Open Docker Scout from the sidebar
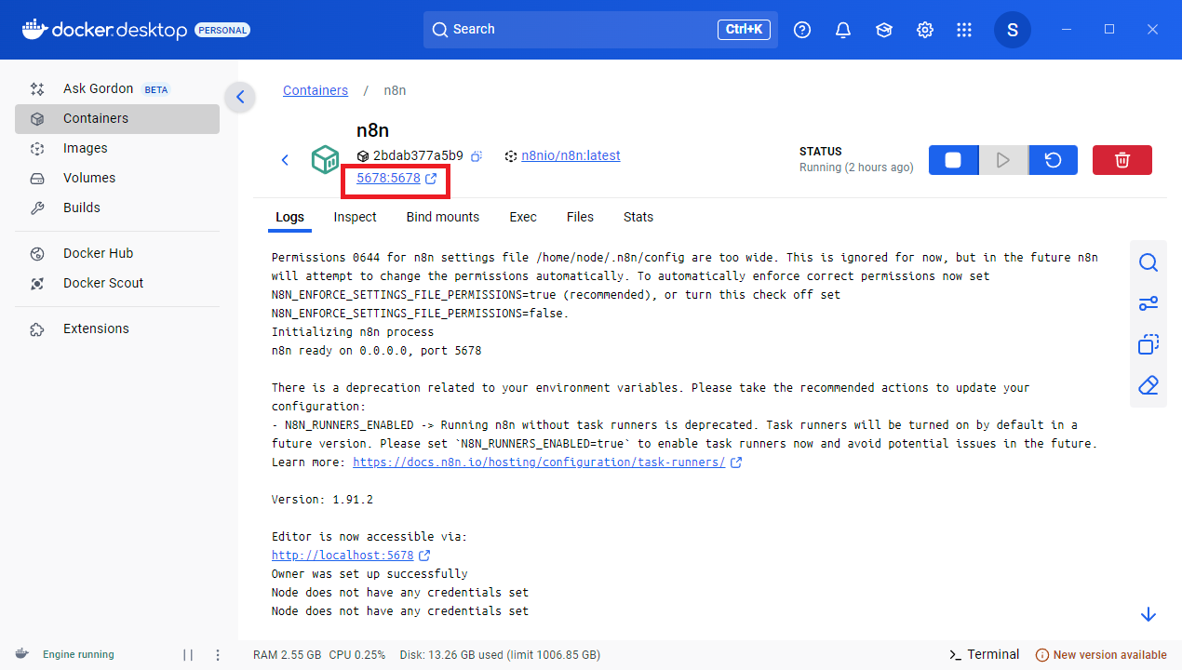Image resolution: width=1182 pixels, height=670 pixels. click(x=117, y=284)
